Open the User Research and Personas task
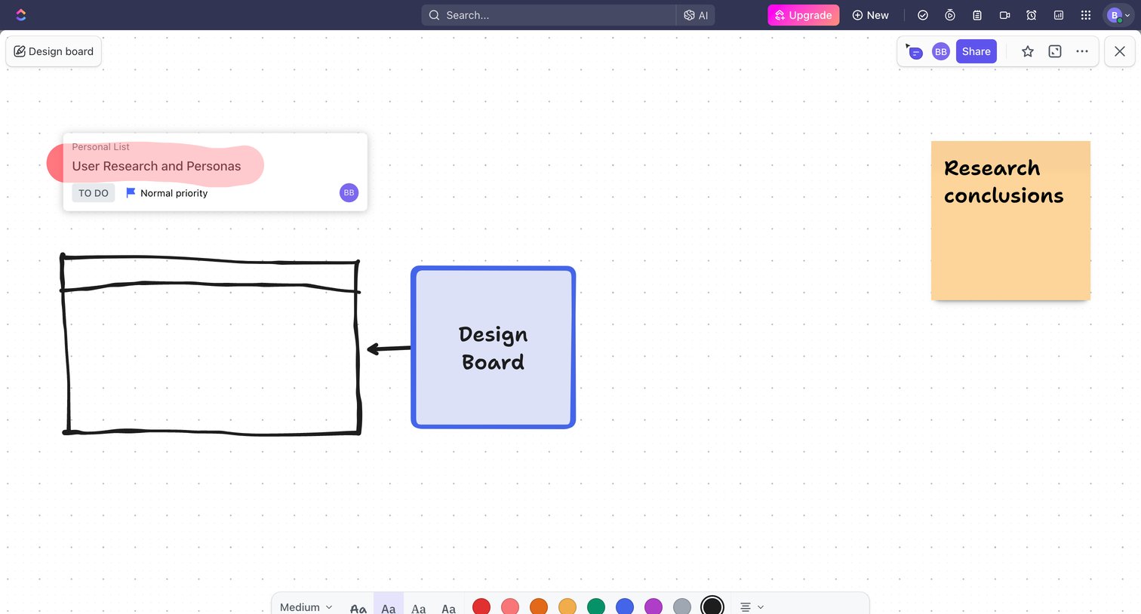 [x=156, y=166]
